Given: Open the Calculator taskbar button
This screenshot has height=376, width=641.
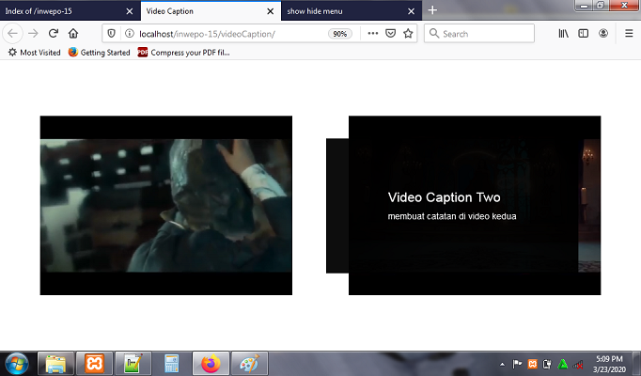Looking at the screenshot, I should 172,364.
